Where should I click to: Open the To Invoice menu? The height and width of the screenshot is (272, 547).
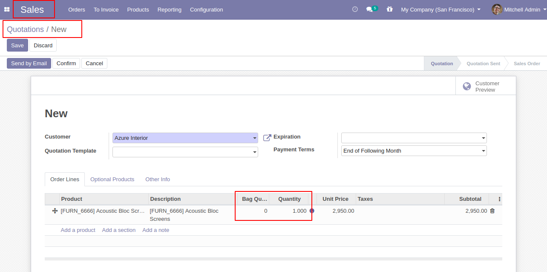(x=106, y=9)
